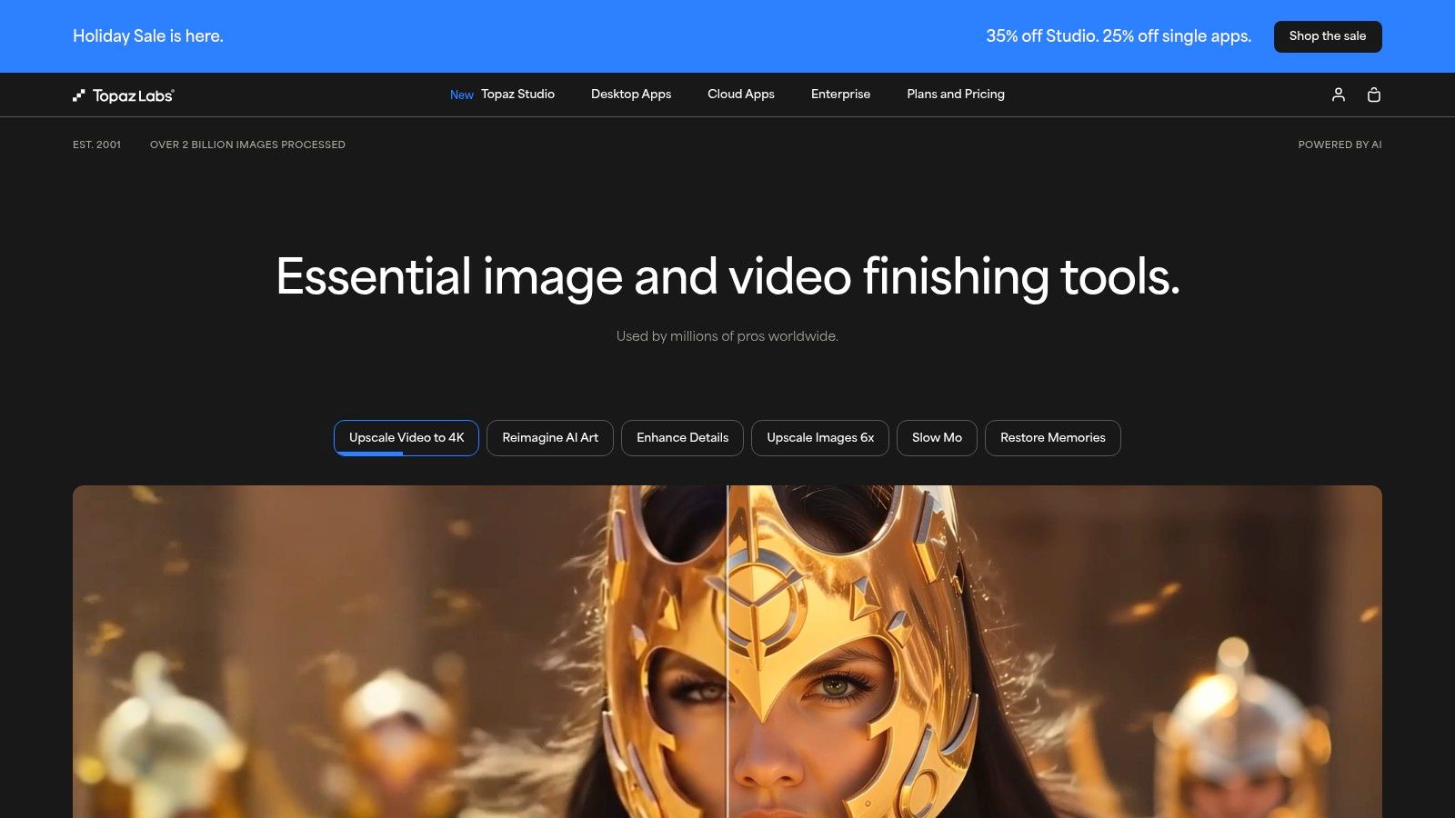Click the Topaz Labs logo icon
This screenshot has width=1455, height=818.
pos(78,95)
